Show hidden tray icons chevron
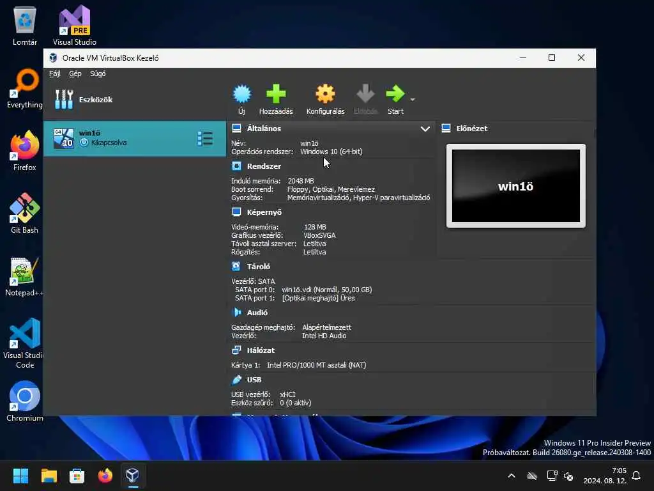The width and height of the screenshot is (654, 491). 512,476
